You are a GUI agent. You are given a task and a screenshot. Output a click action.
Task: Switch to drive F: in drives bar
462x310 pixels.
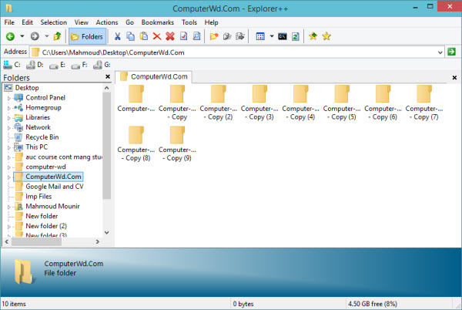pos(79,65)
